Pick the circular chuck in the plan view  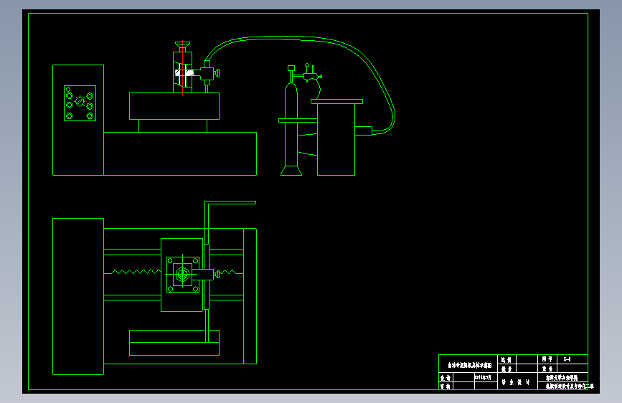[x=182, y=274]
